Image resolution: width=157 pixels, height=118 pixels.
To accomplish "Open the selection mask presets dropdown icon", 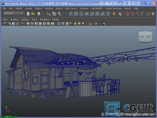I will 66,14.
